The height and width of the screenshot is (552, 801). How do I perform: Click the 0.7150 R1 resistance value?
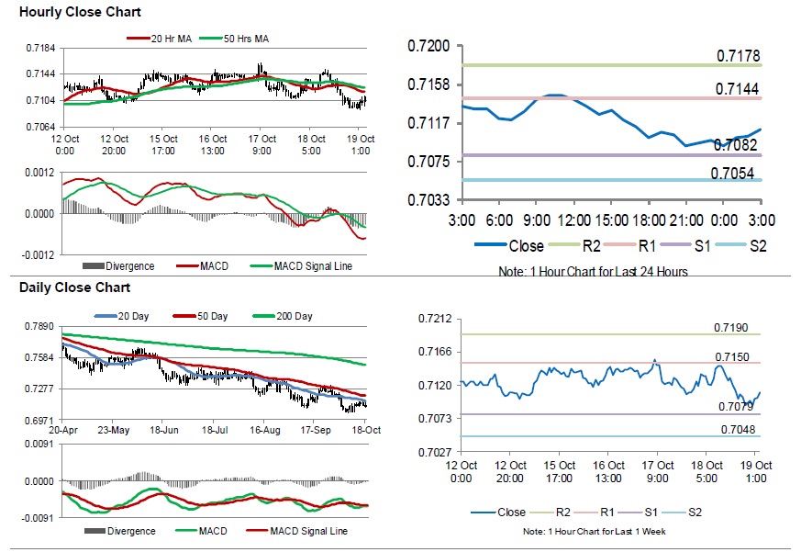(732, 357)
